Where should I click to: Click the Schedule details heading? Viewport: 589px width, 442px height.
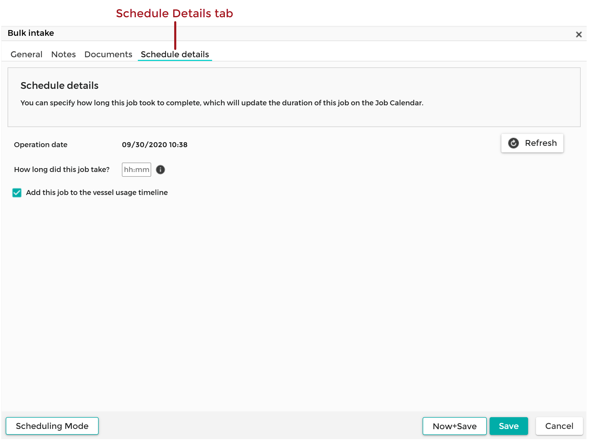60,86
